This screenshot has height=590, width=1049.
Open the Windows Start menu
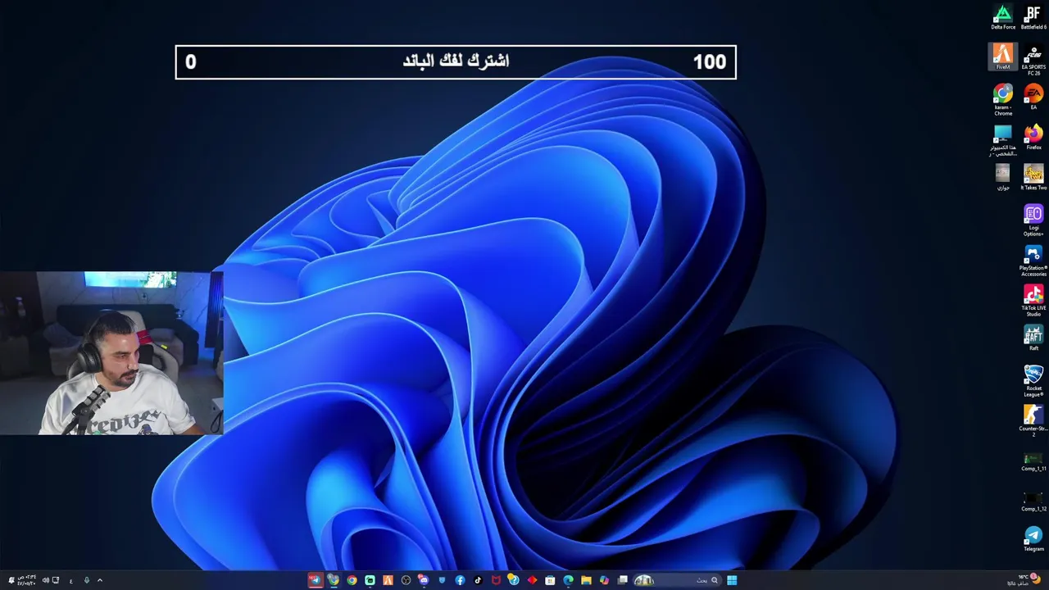click(732, 580)
